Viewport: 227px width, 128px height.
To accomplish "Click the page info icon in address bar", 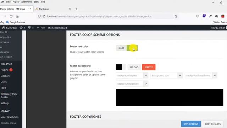I will pos(44,16).
